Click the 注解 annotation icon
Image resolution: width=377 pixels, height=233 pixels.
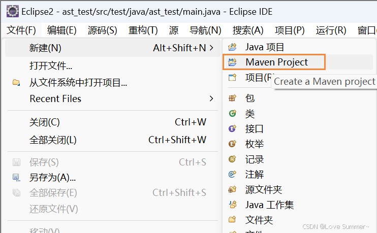232,174
